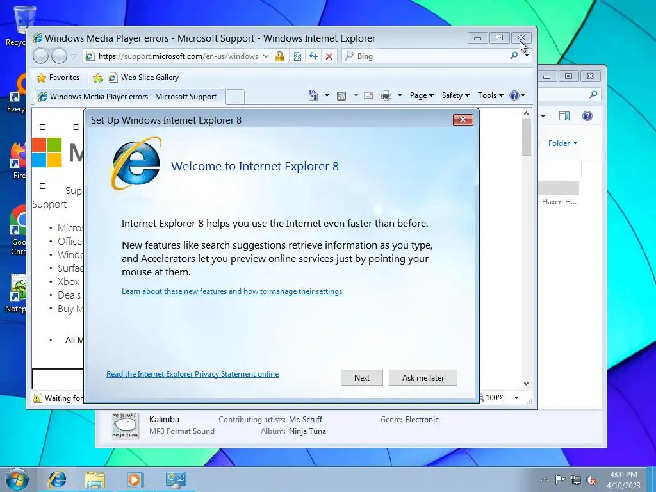Click the Read Mail icon

point(368,96)
